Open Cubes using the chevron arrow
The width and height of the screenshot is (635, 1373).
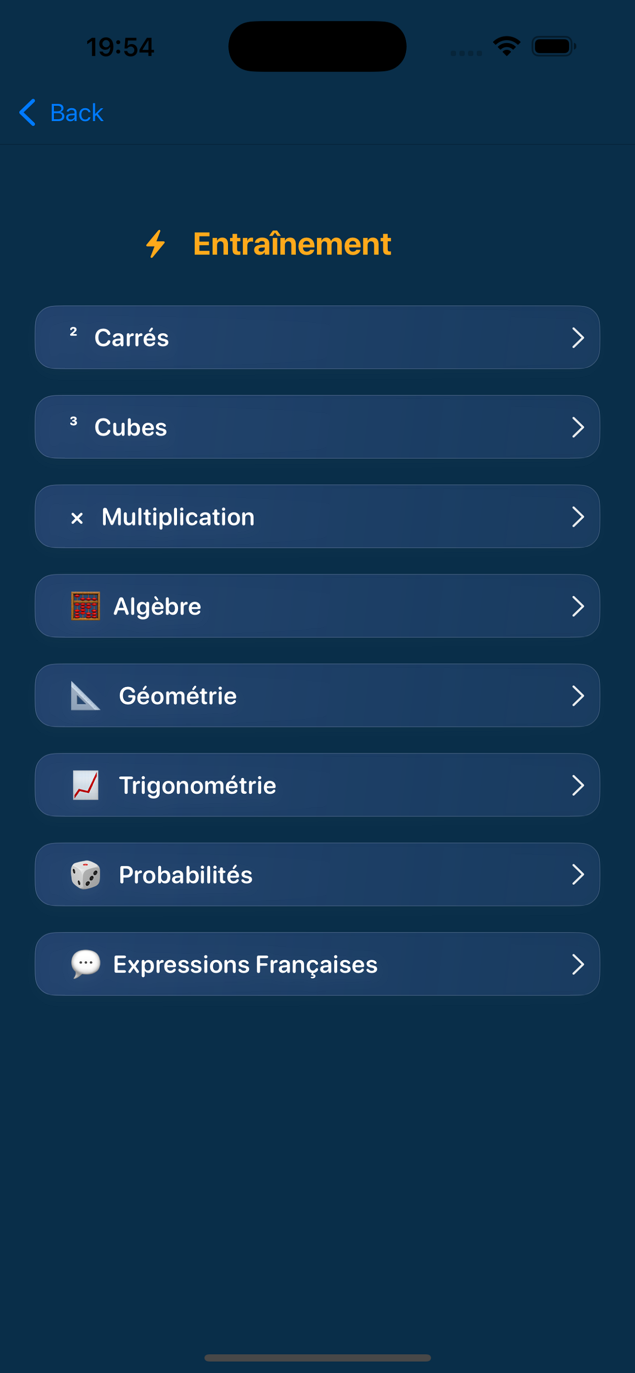tap(578, 428)
